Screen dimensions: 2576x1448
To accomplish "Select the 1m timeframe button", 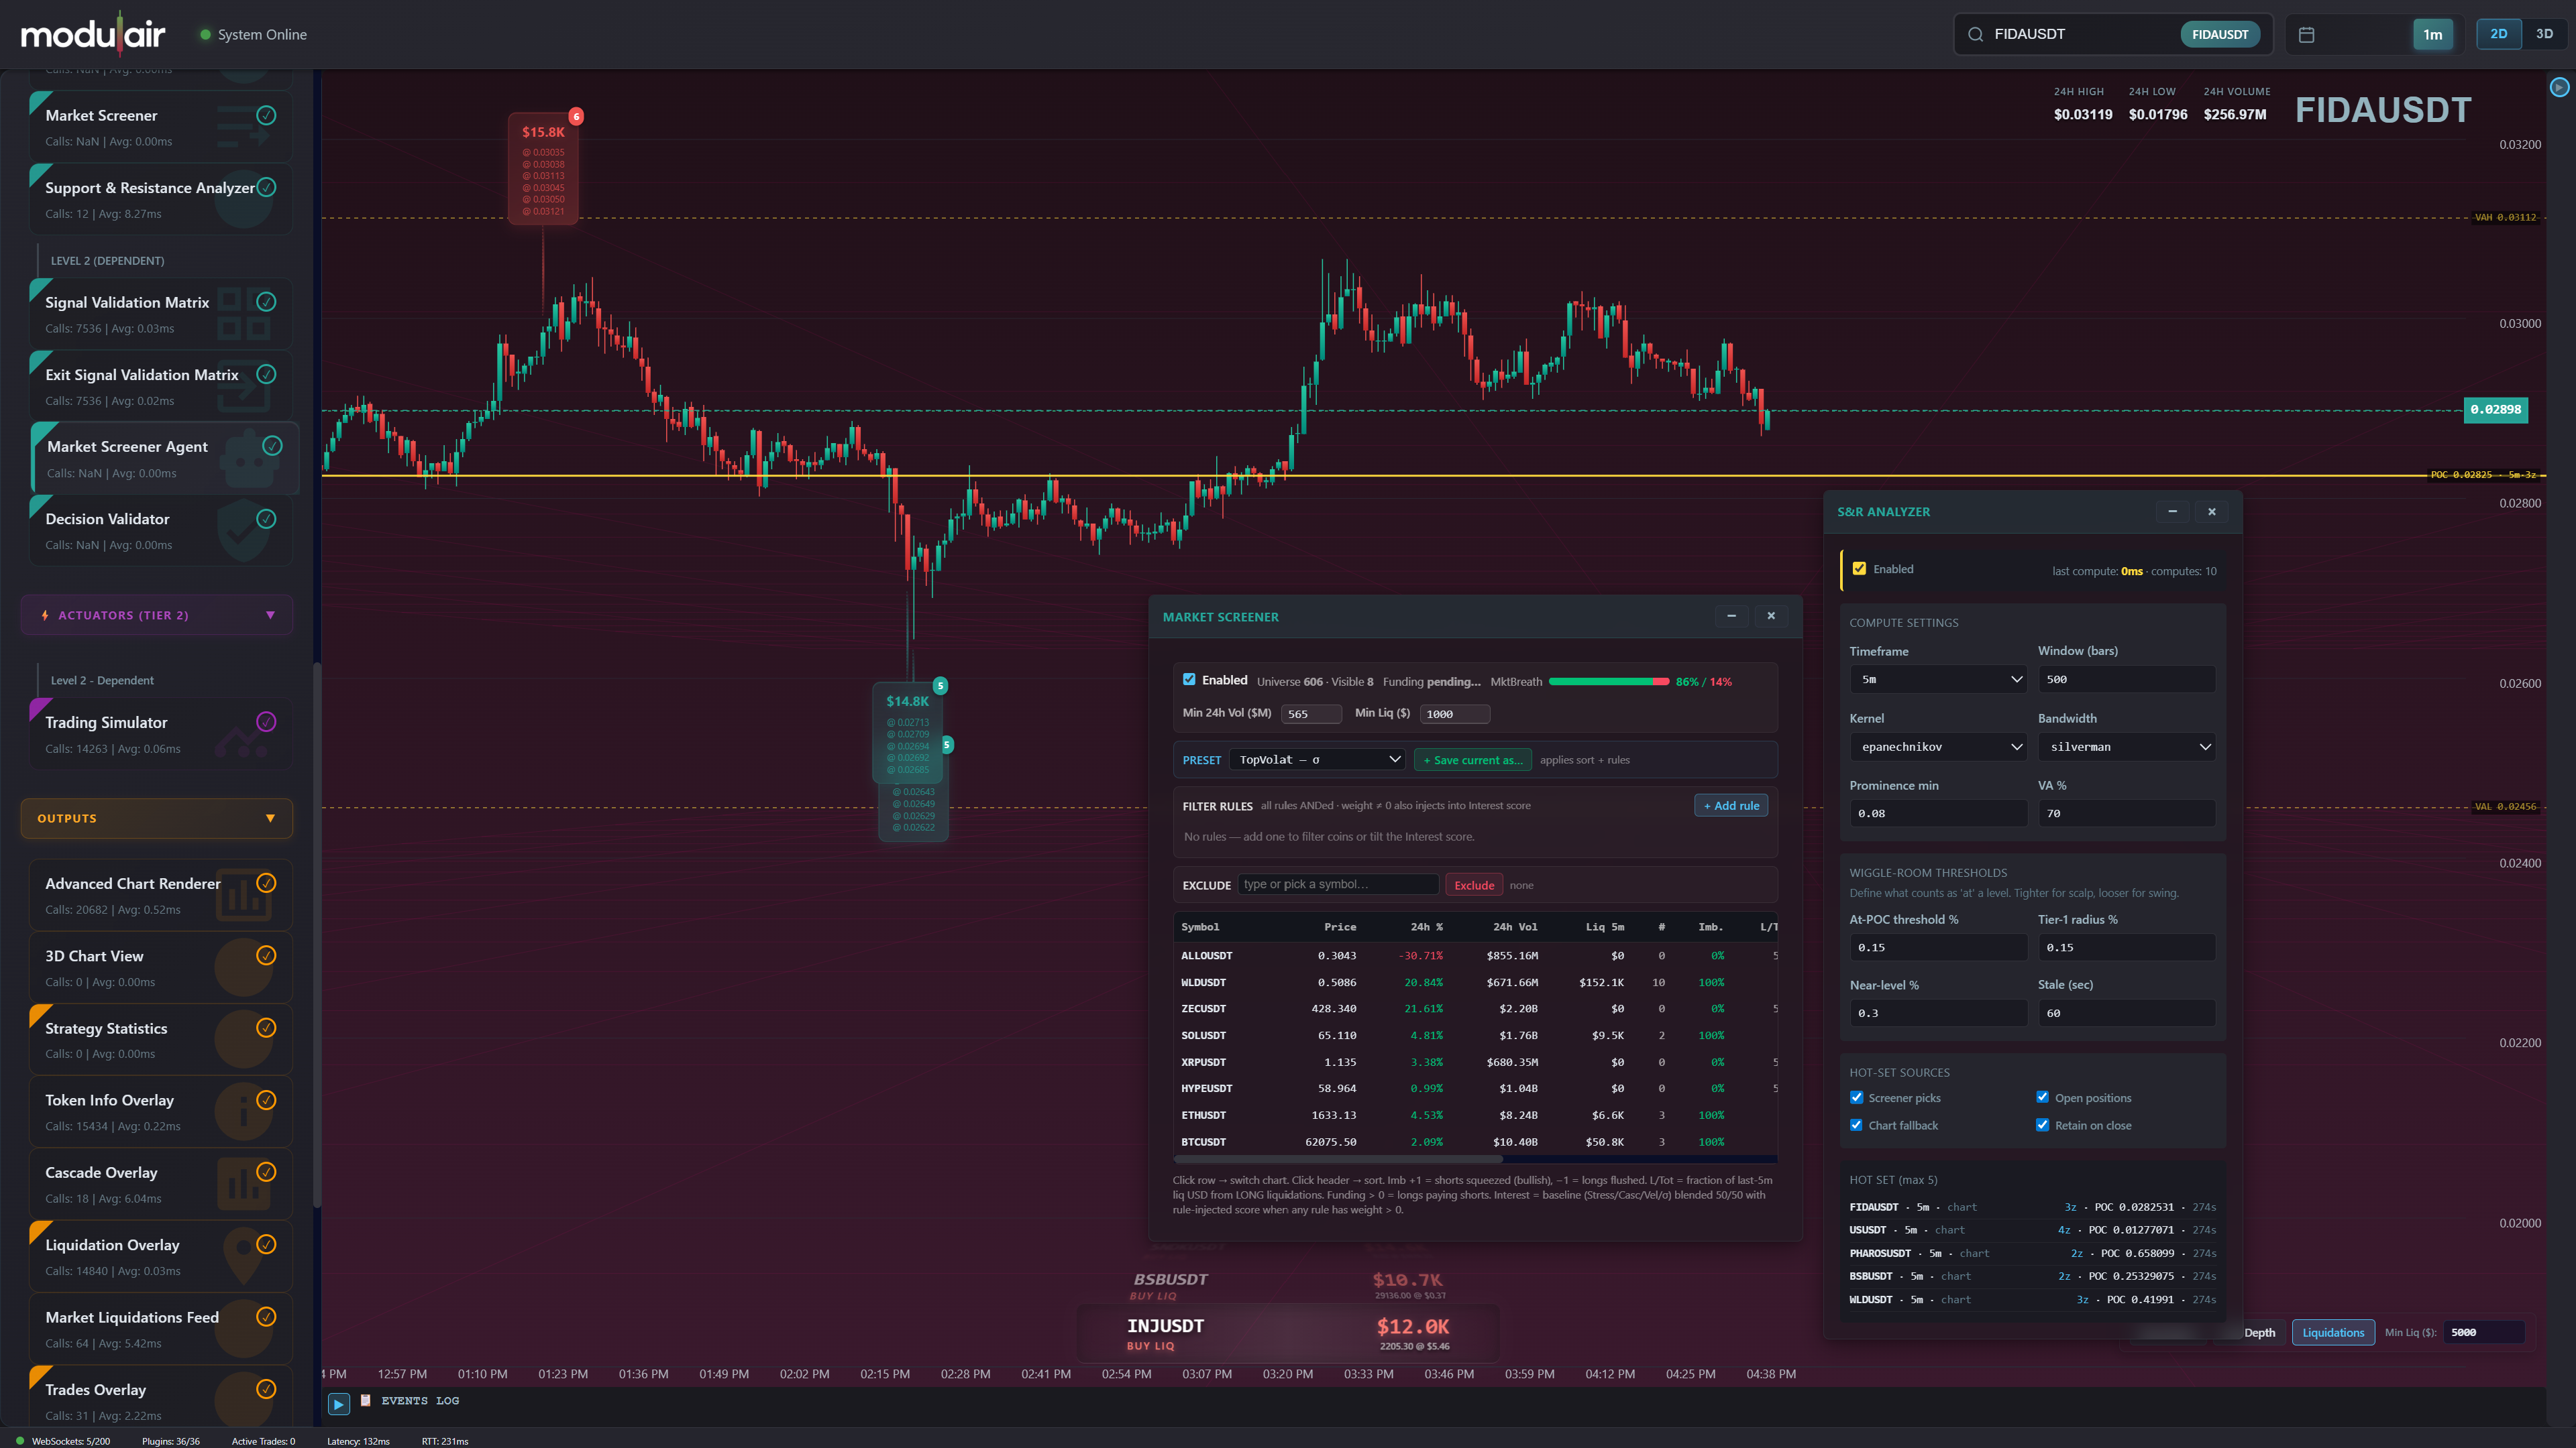I will point(2432,34).
